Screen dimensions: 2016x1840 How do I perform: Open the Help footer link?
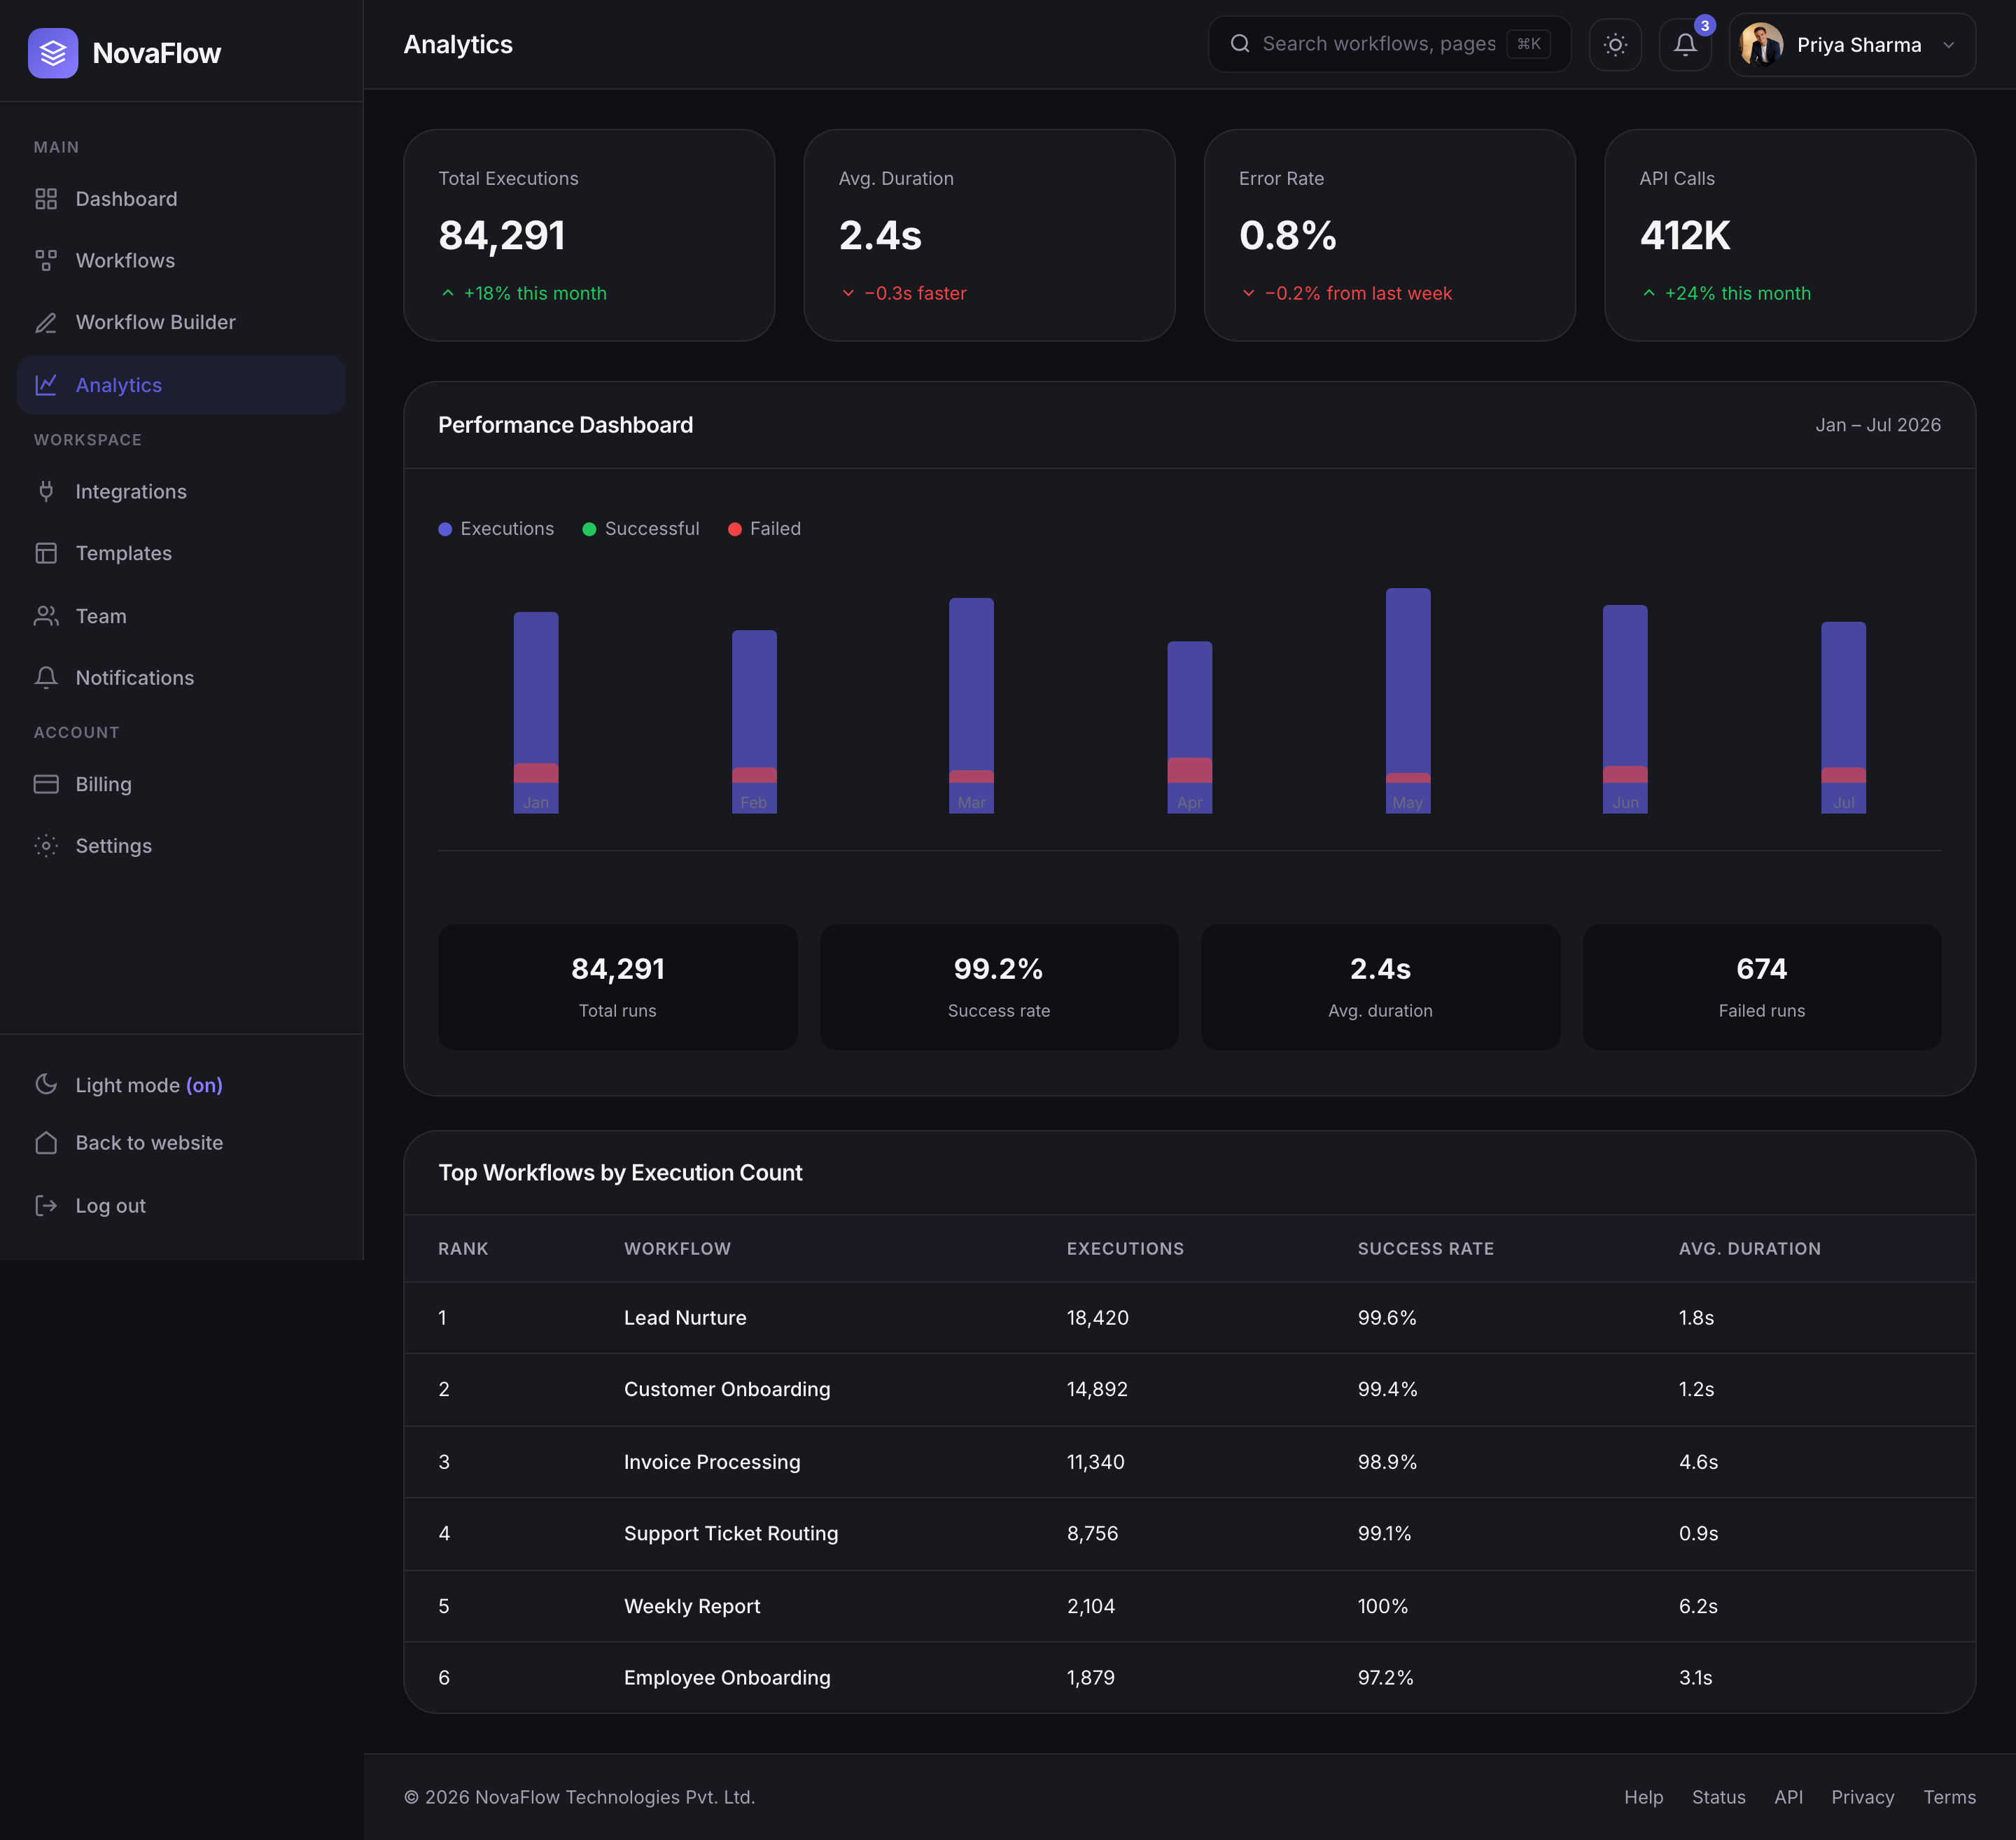point(1643,1797)
